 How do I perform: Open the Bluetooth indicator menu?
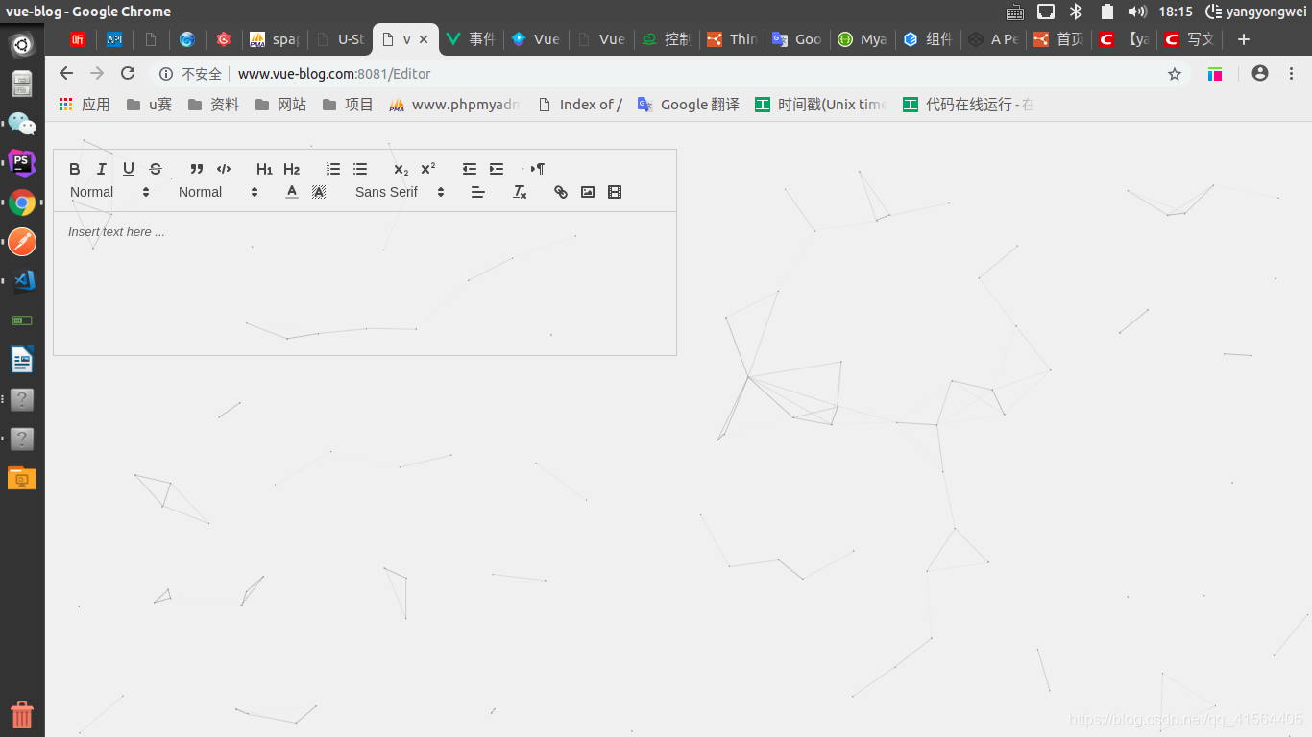click(x=1077, y=12)
